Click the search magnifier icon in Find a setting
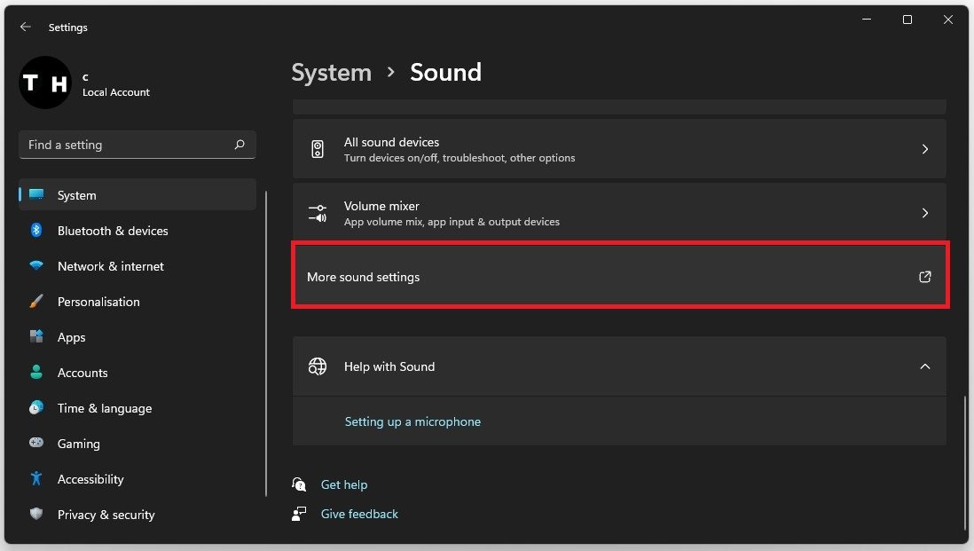 pos(240,145)
